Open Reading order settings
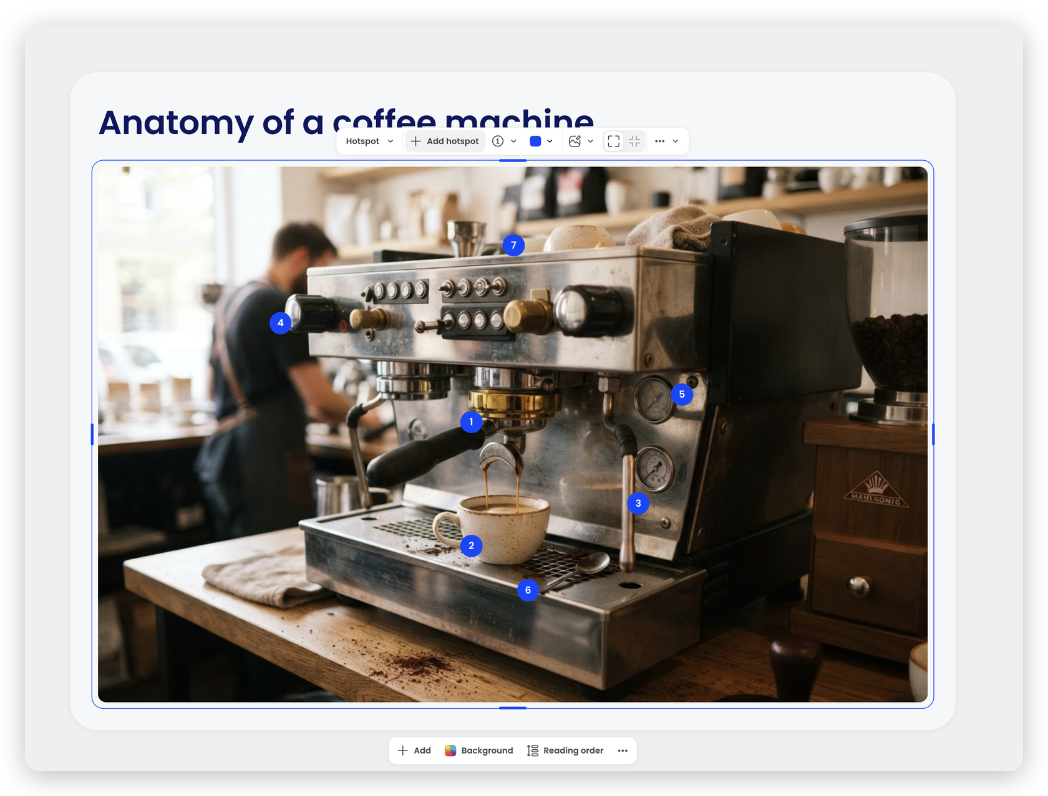This screenshot has width=1048, height=796. pyautogui.click(x=565, y=750)
